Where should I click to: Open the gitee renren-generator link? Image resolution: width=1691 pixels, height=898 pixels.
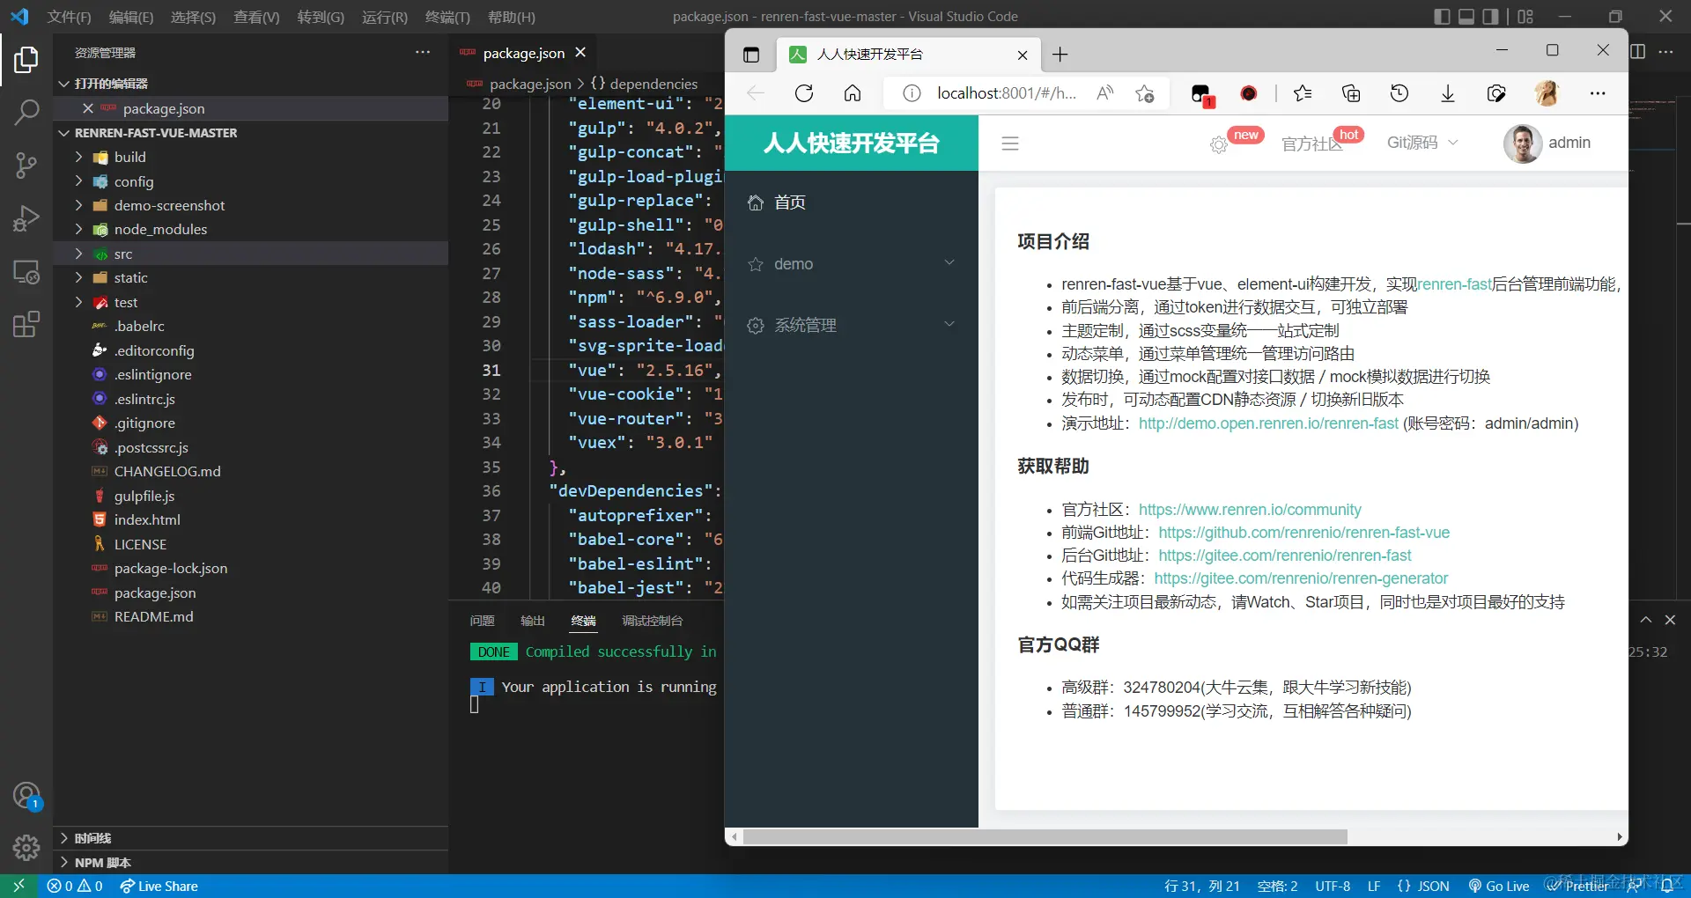pyautogui.click(x=1301, y=578)
